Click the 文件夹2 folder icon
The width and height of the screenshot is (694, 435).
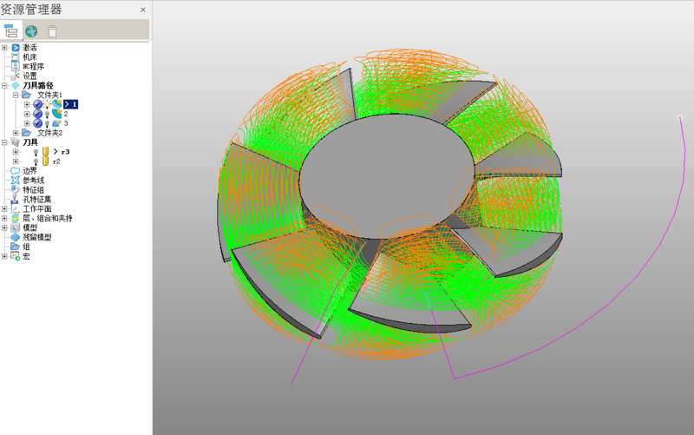26,133
